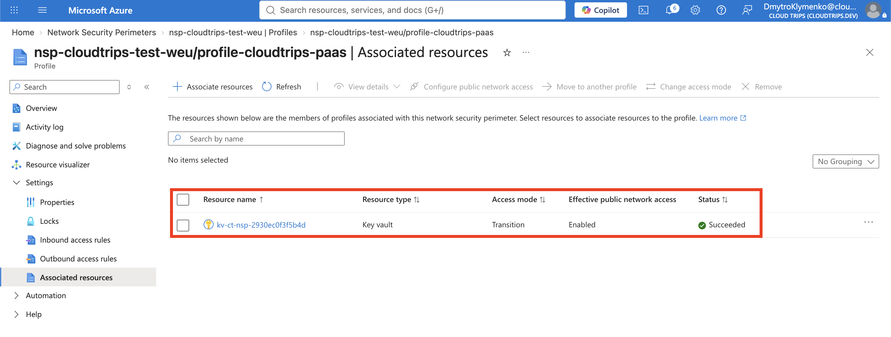Click the Enabled public network access cell
Viewport: 891px width, 337px height.
(x=582, y=225)
